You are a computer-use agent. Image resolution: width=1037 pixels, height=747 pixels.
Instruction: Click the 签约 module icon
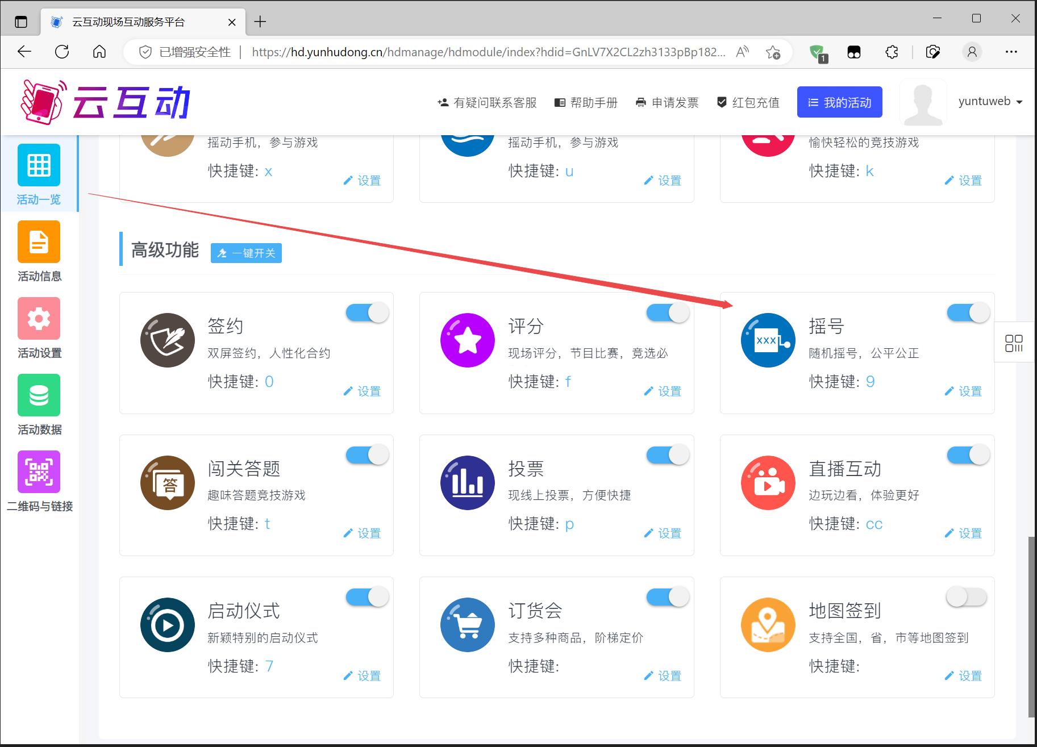point(168,340)
